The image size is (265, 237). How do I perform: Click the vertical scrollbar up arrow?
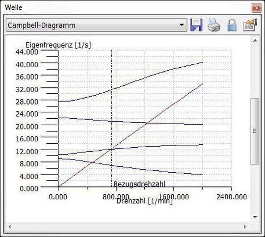[x=255, y=41]
